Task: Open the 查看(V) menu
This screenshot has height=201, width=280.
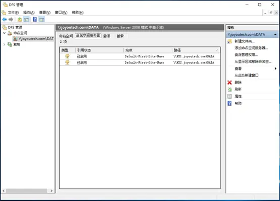Action: [44, 13]
